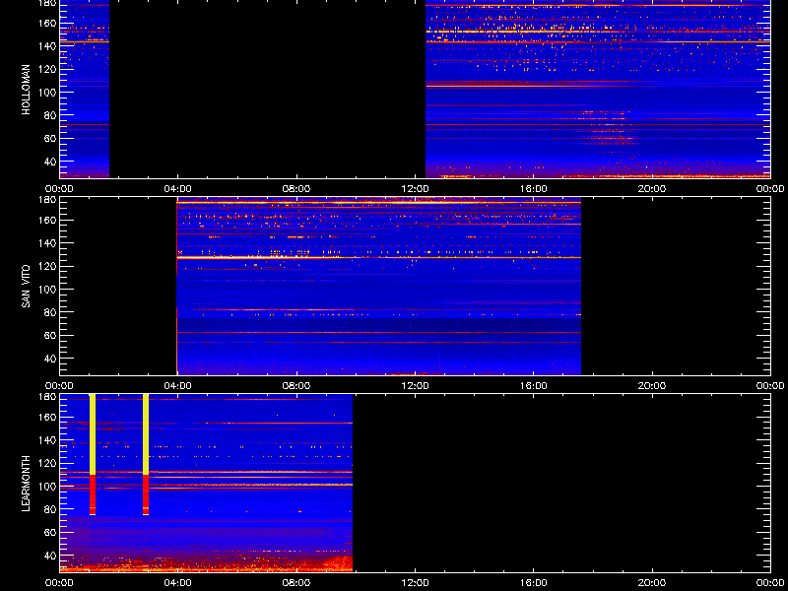
Task: Select the 08:00 label under the Holloman panel
Action: tap(296, 189)
